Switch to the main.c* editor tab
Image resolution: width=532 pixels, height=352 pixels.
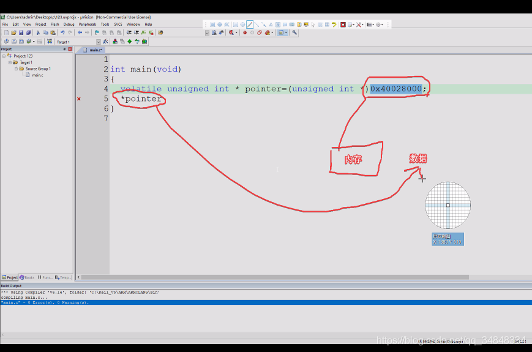93,50
